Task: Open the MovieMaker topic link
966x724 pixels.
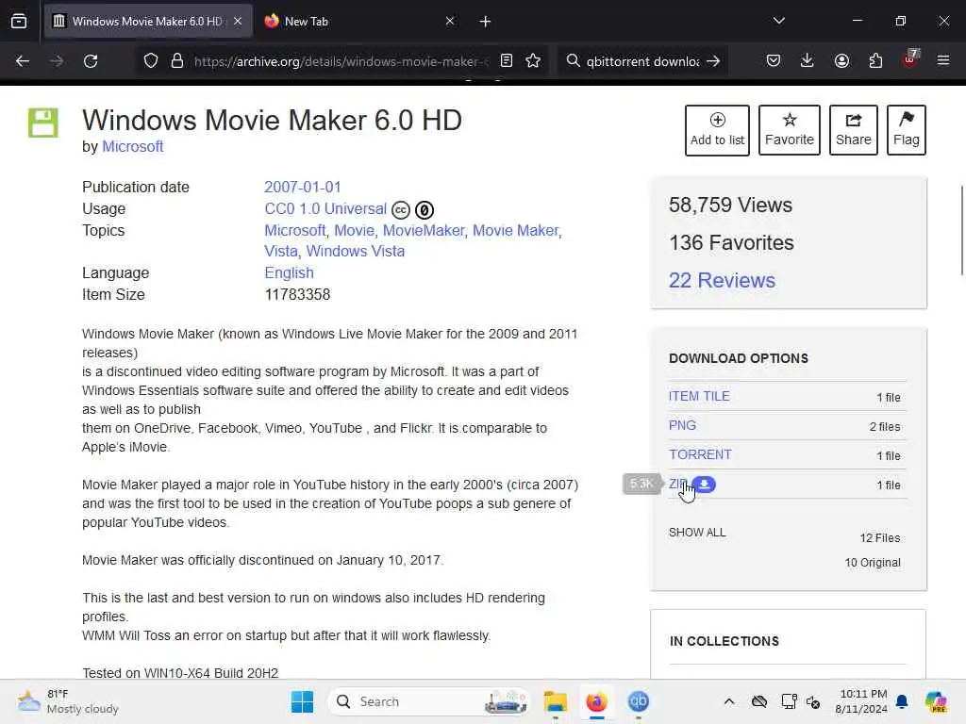Action: pyautogui.click(x=424, y=230)
